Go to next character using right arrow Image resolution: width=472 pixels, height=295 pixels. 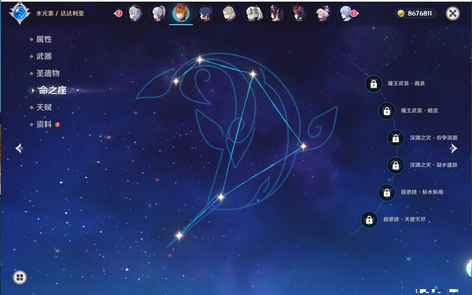click(453, 149)
